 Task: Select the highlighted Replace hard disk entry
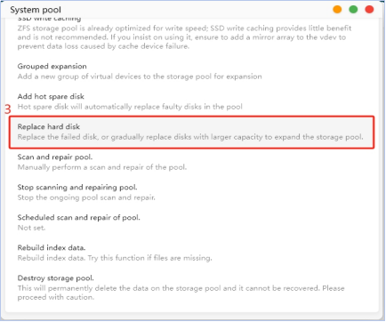192,132
